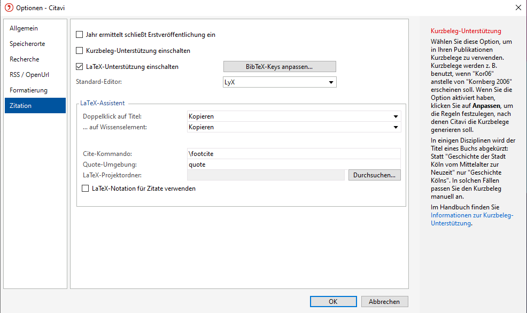Enable 'Jahr ermittelt schließt Erstveröffentlichung ein' checkbox
The width and height of the screenshot is (527, 313).
point(79,35)
